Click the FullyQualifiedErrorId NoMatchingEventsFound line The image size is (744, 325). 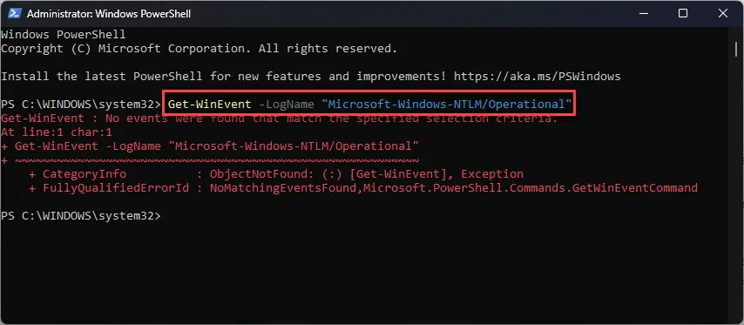[x=363, y=188]
